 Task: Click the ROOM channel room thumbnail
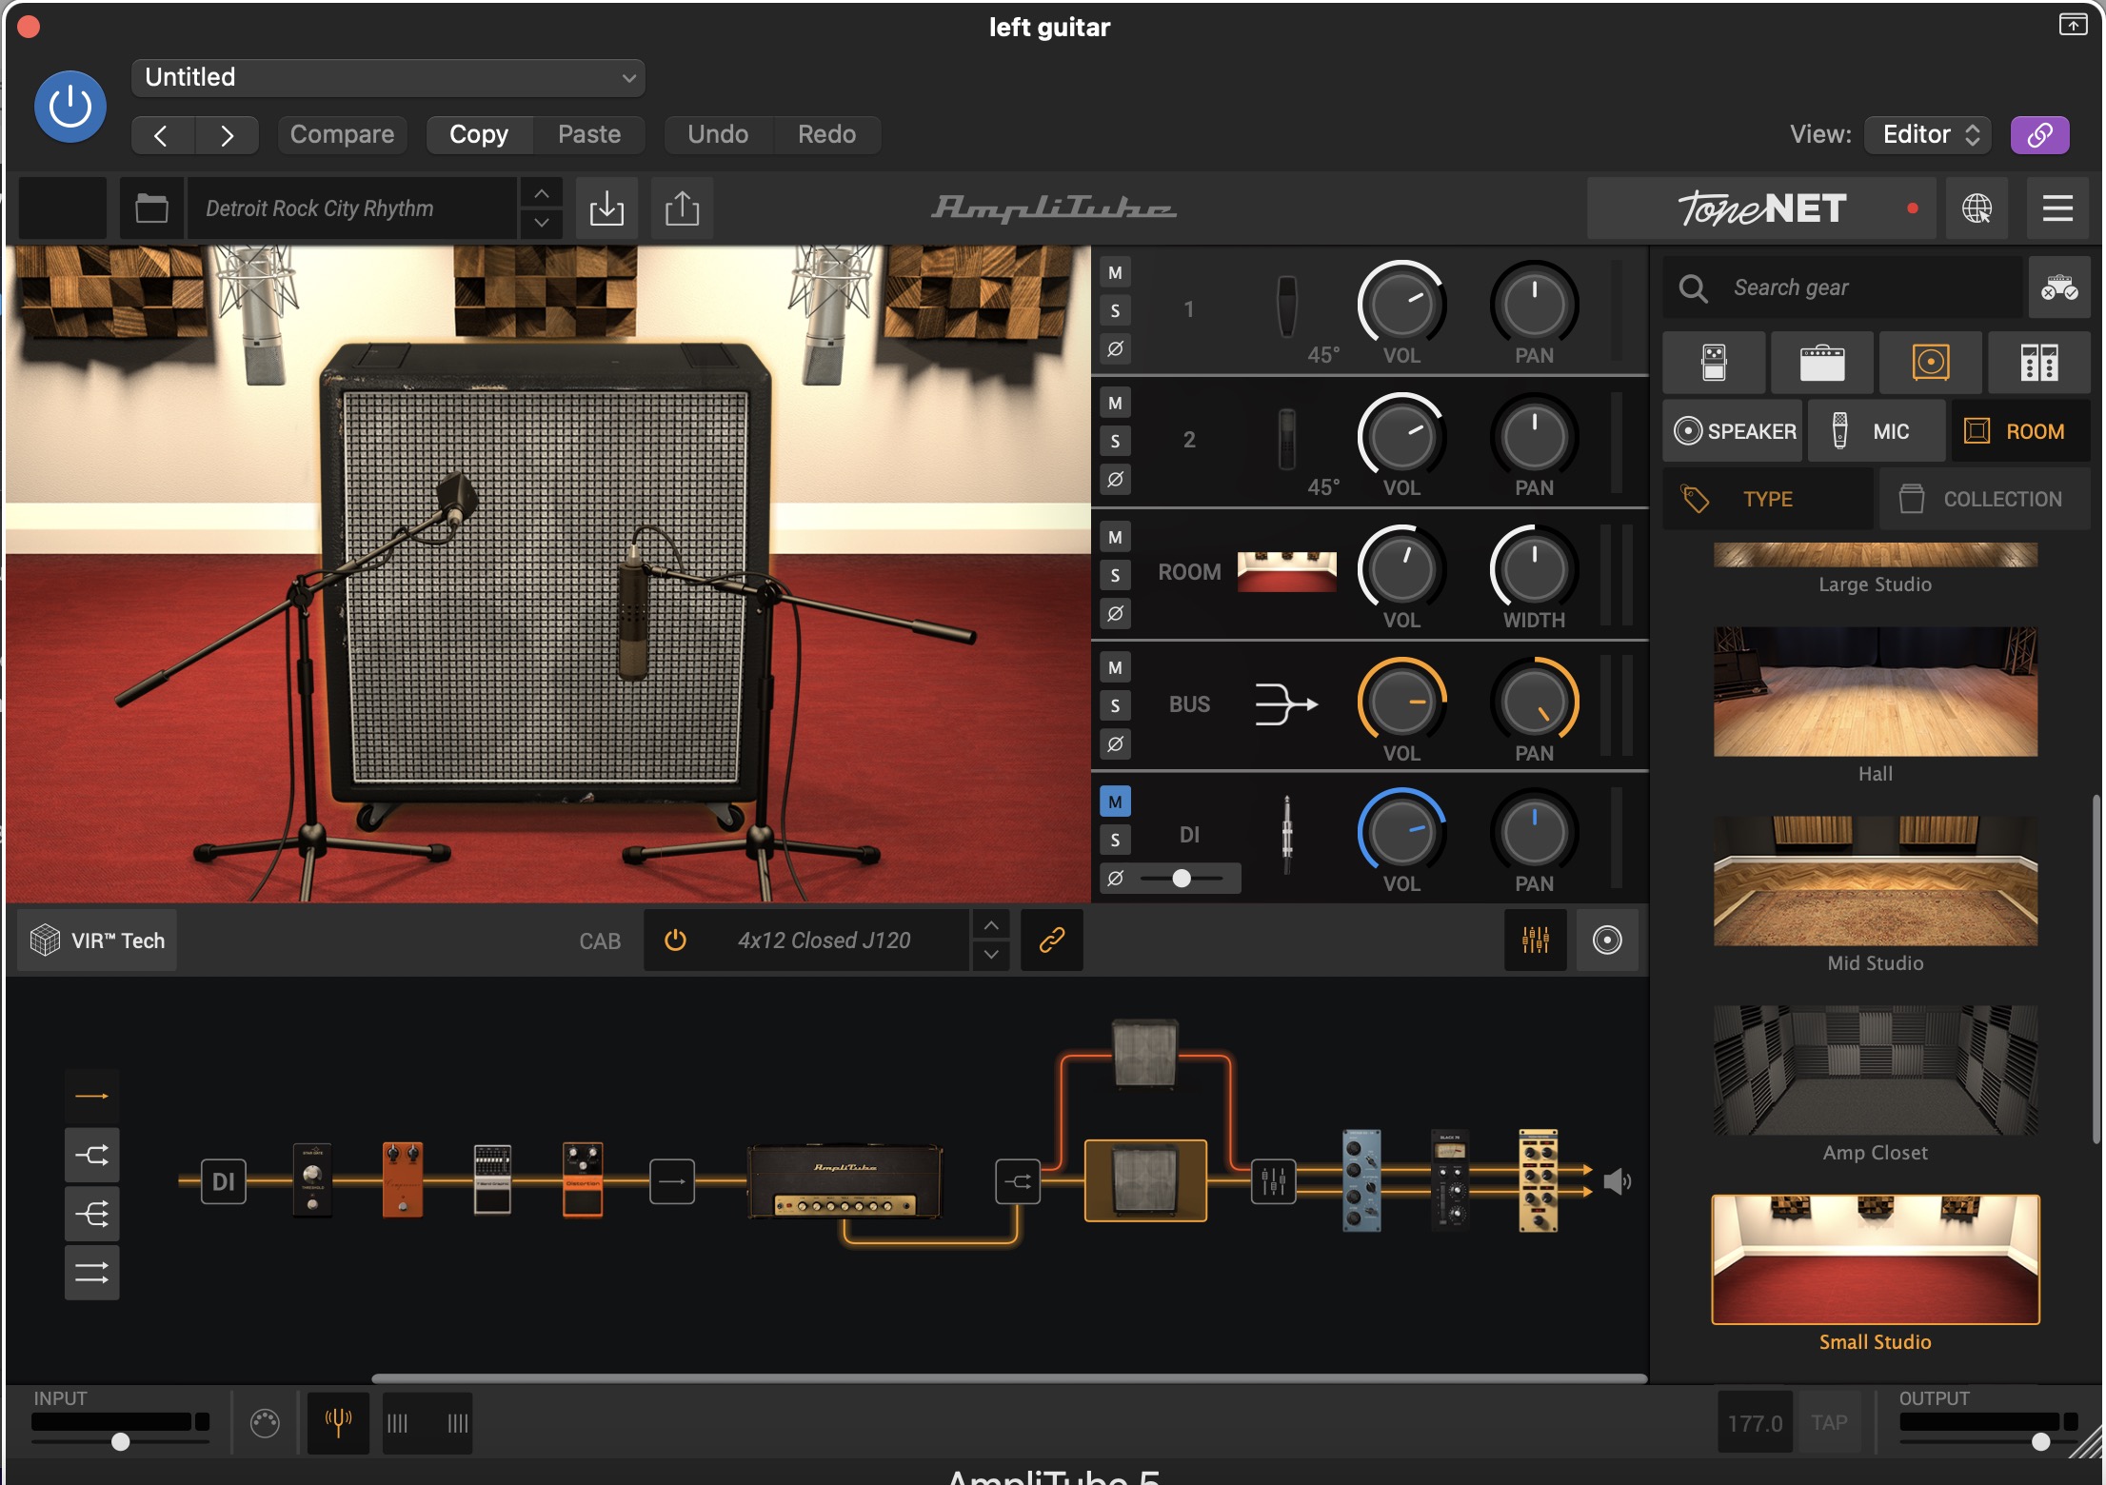pos(1286,572)
